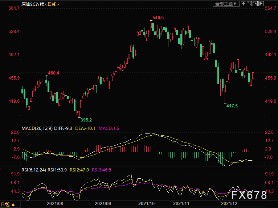The width and height of the screenshot is (278, 208).
Task: Toggle the crosshair cursor icon
Action: [244, 4]
